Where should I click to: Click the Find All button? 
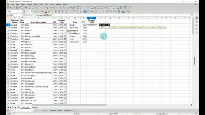44,111
